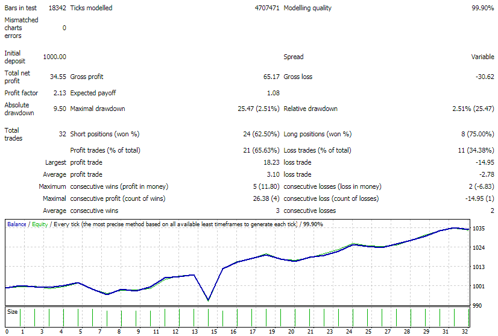Select the Loss trades value 11 (34.38%)
This screenshot has width=498, height=336.
pos(476,150)
